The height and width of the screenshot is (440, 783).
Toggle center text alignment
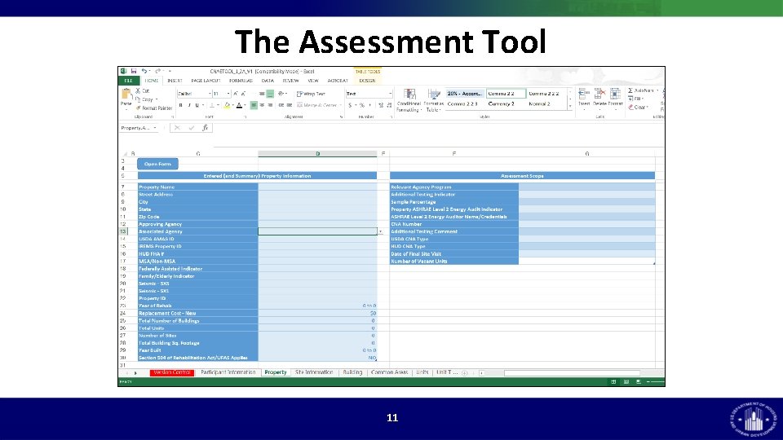pos(262,105)
